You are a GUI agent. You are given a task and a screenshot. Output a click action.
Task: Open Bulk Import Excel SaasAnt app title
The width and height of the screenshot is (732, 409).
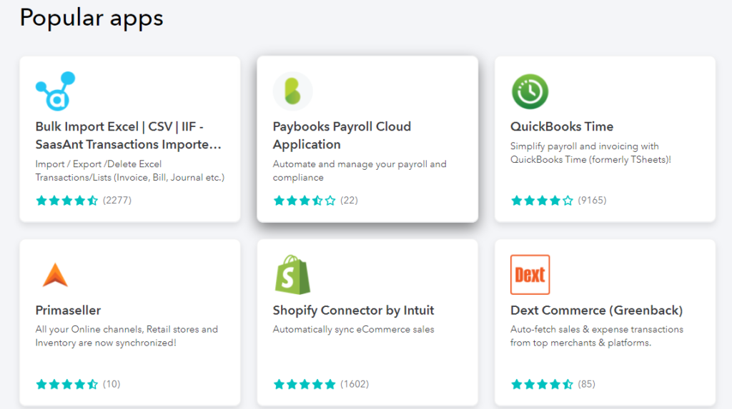(x=129, y=136)
